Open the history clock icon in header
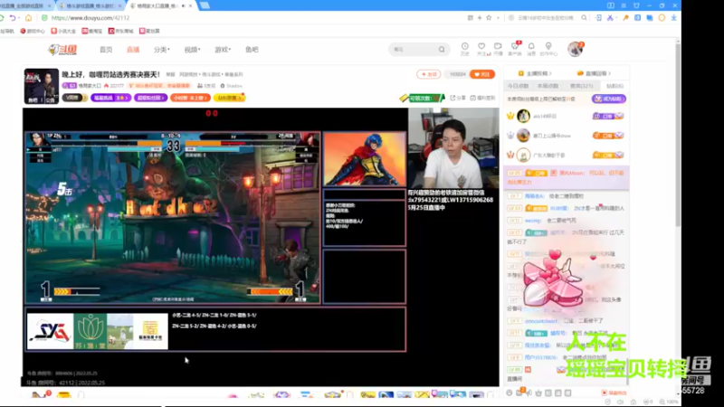724x407 pixels. tap(465, 49)
